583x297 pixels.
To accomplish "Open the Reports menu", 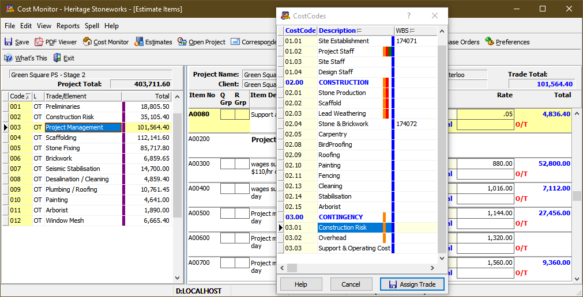I will click(68, 26).
